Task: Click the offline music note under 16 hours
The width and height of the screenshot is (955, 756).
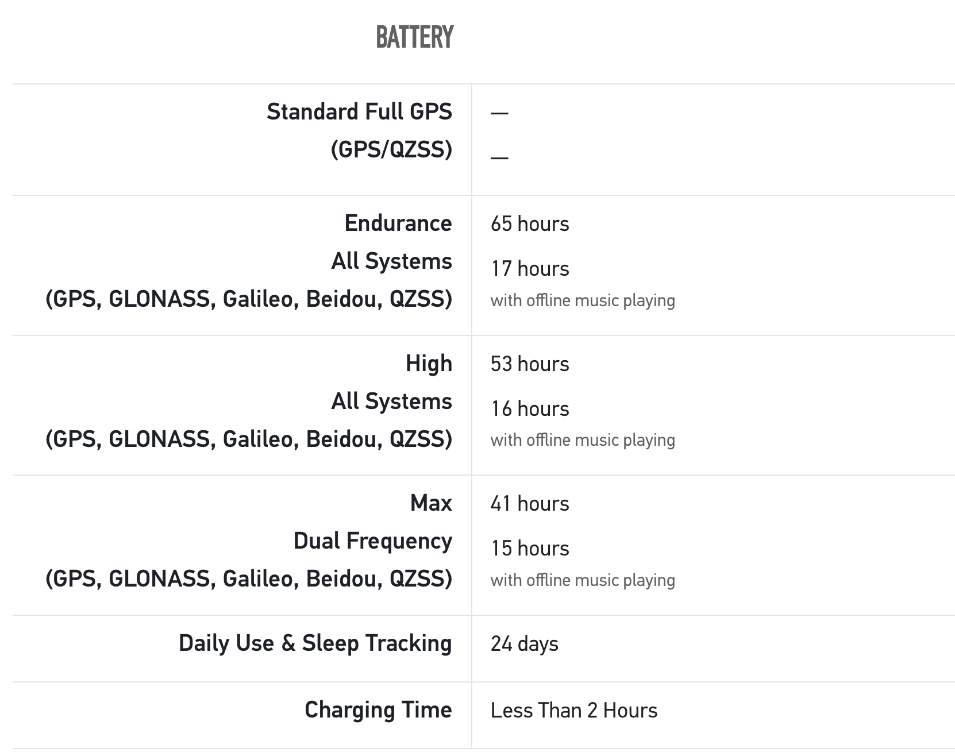Action: pyautogui.click(x=582, y=440)
